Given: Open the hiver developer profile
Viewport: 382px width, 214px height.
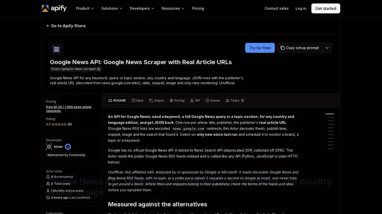Looking at the screenshot, I should click(58, 147).
